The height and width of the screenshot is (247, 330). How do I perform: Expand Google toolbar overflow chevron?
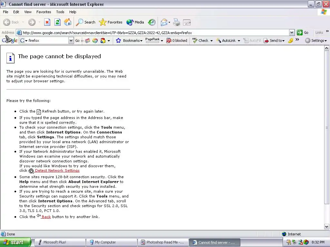click(x=297, y=40)
